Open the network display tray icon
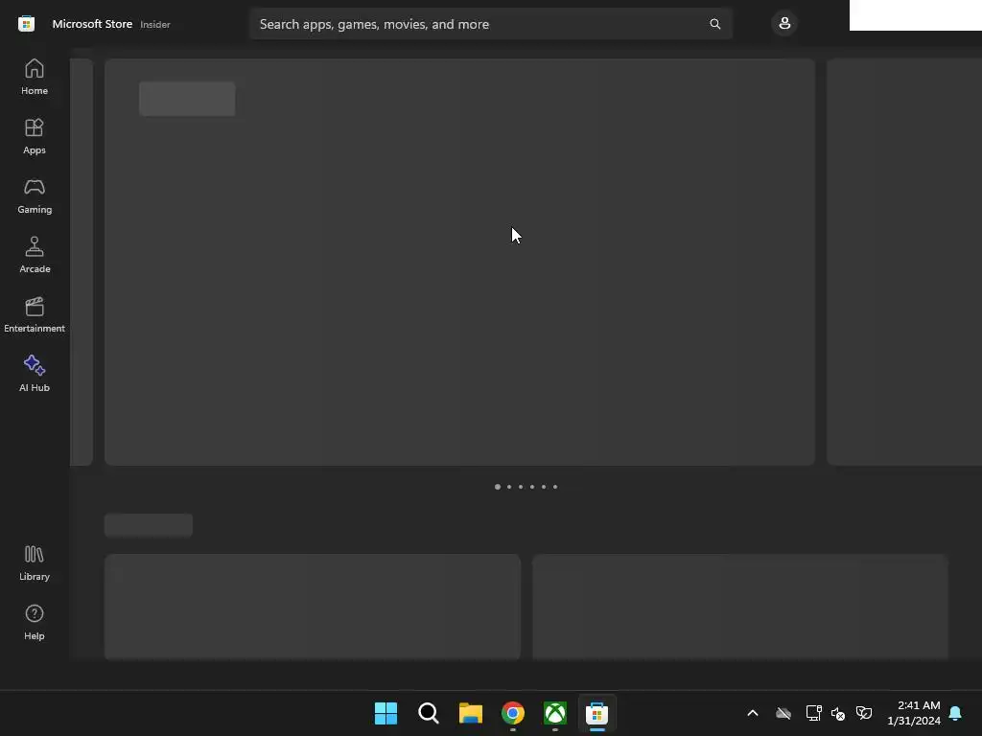 click(813, 713)
